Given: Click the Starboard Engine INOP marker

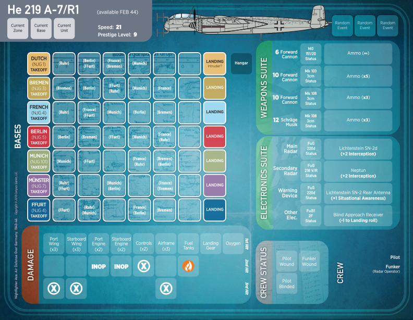Looking at the screenshot, I should [121, 266].
